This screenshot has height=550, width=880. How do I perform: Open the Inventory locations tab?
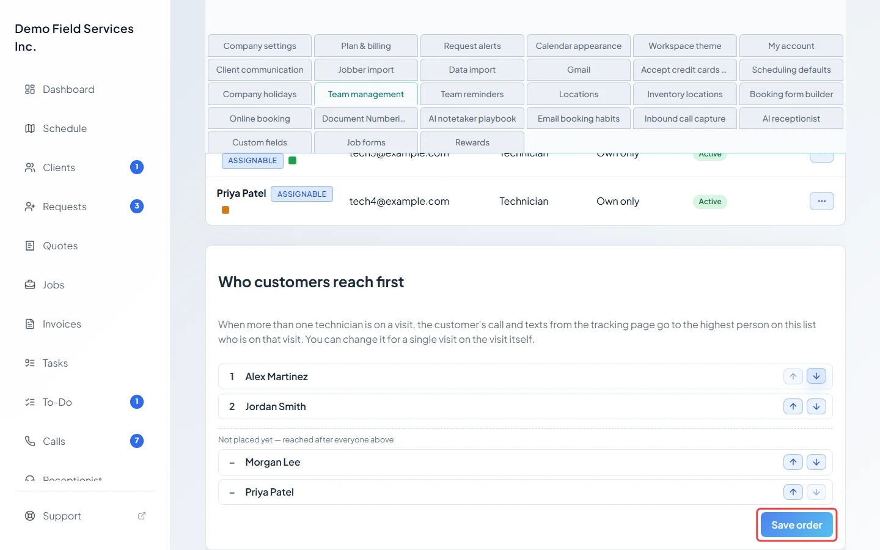pyautogui.click(x=685, y=94)
